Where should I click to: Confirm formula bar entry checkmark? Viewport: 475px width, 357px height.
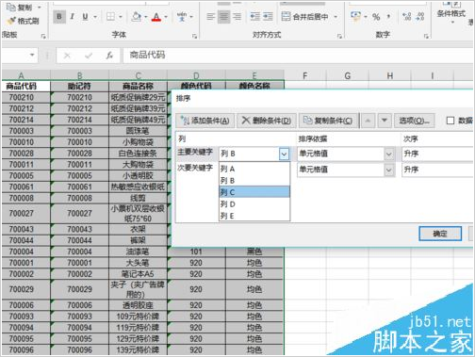coord(89,56)
